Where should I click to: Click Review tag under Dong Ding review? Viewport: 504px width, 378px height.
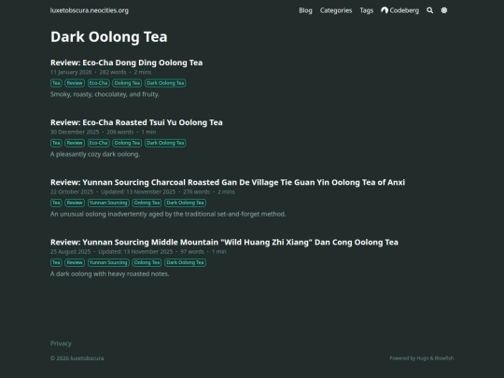coord(75,83)
